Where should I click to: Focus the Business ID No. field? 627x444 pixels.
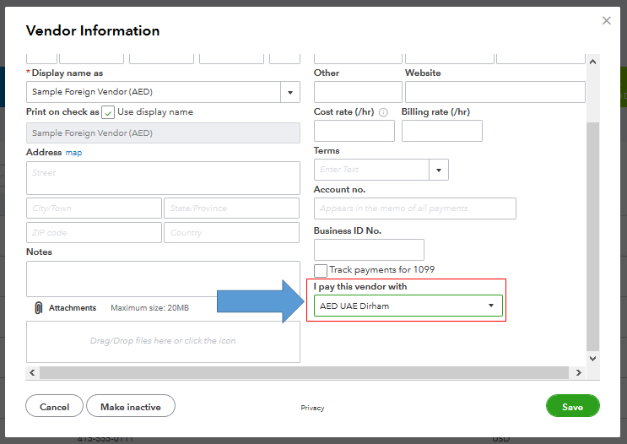tap(369, 250)
